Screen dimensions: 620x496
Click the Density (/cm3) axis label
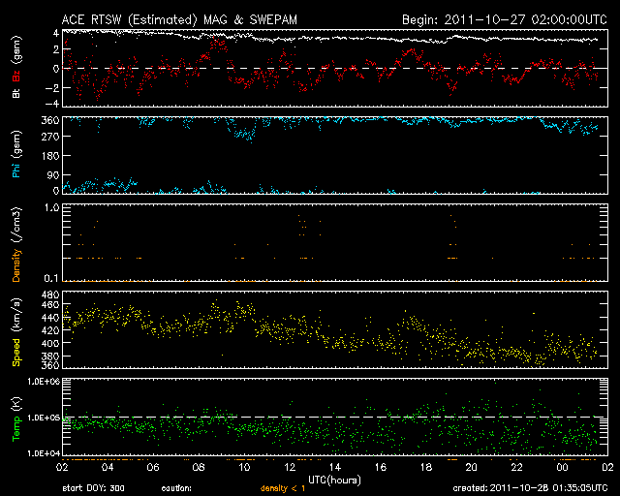coord(15,242)
